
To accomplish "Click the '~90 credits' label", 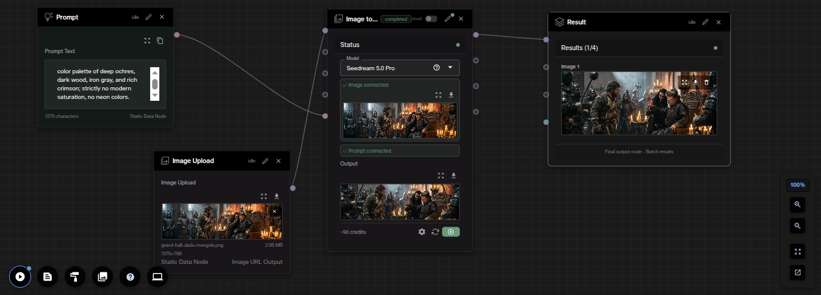I will pos(353,232).
